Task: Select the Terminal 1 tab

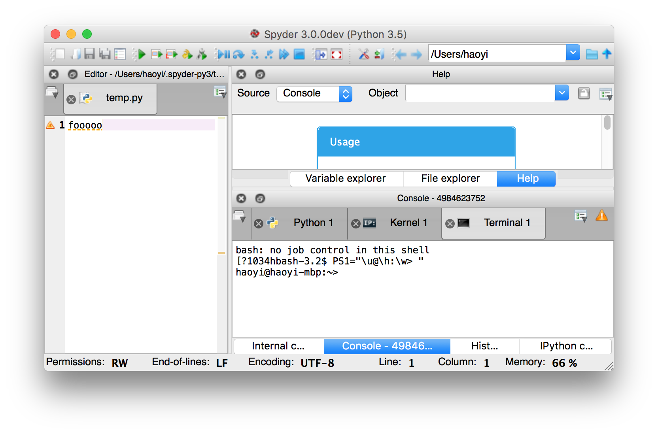Action: (493, 223)
